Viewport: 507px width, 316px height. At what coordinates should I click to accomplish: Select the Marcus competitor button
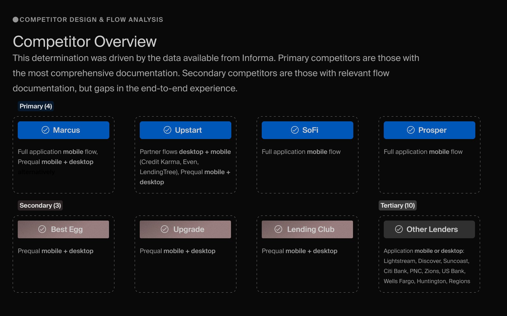63,130
